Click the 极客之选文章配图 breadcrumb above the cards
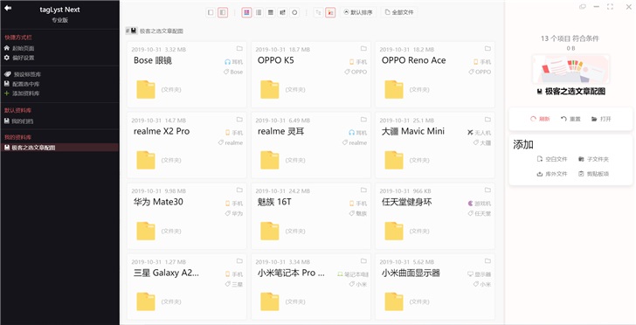 pyautogui.click(x=162, y=31)
